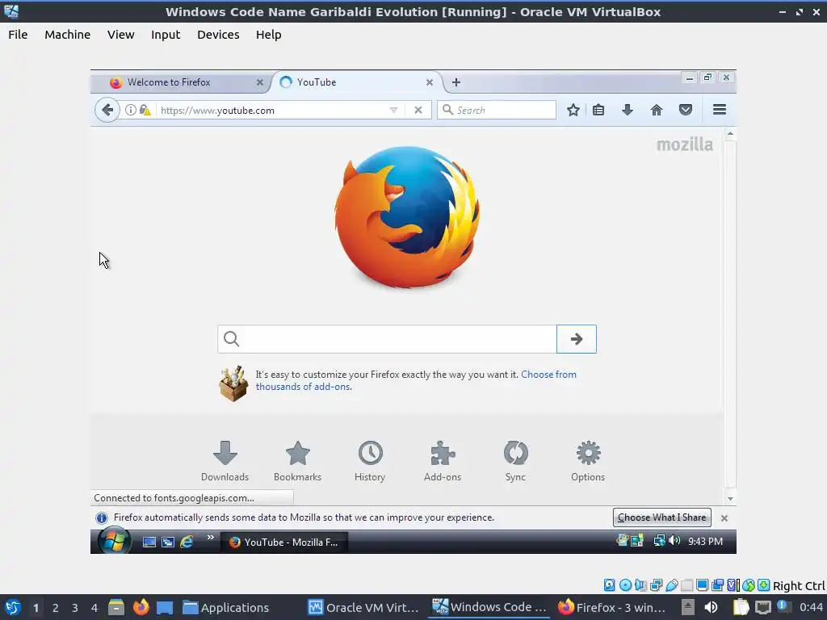Bookmark this page with the star icon

[573, 110]
